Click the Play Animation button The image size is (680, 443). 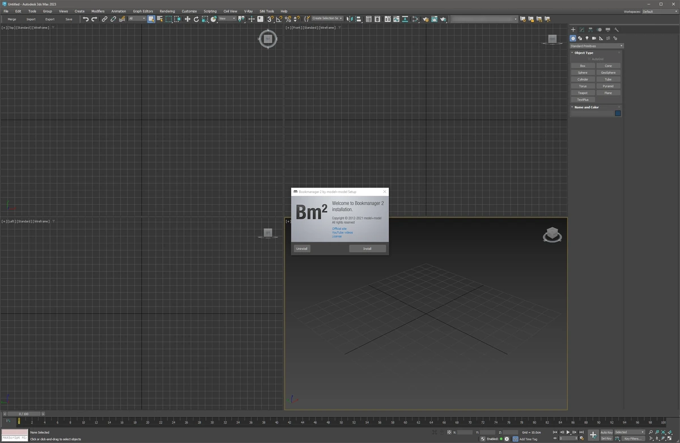pyautogui.click(x=568, y=432)
